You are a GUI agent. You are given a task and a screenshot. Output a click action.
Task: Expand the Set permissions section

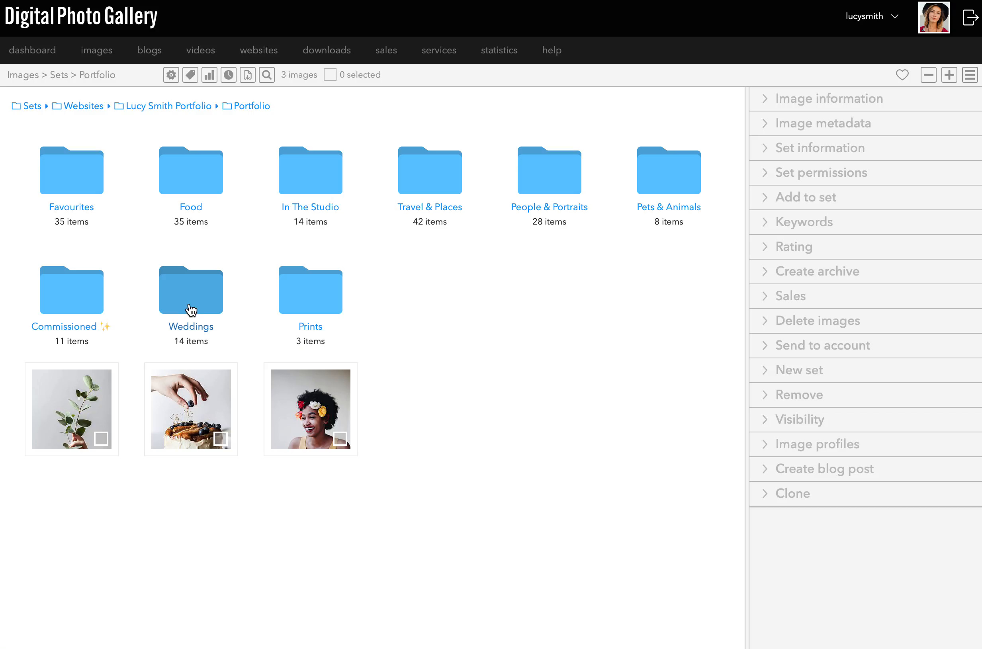(x=865, y=172)
